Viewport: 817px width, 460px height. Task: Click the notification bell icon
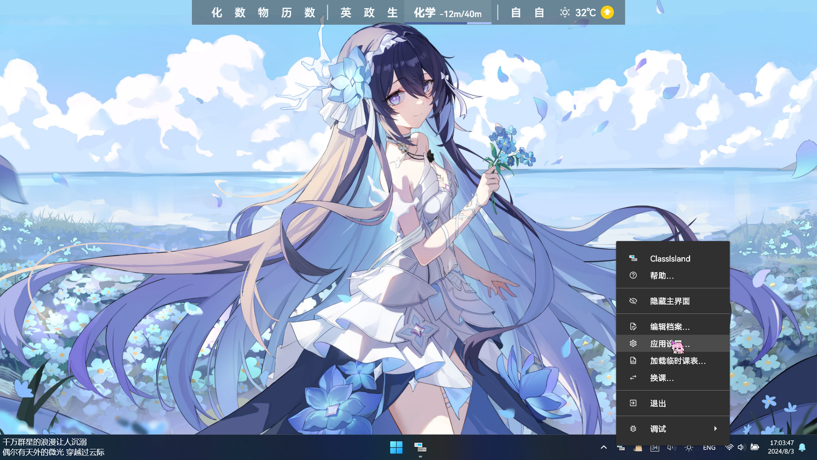tap(802, 447)
